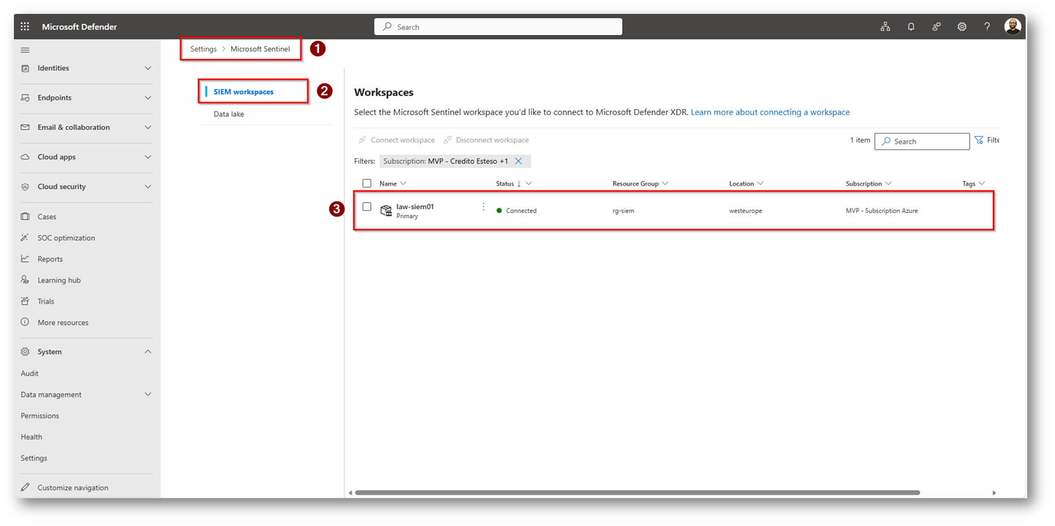This screenshot has width=1055, height=526.
Task: Open Permissions under System
Action: (40, 416)
